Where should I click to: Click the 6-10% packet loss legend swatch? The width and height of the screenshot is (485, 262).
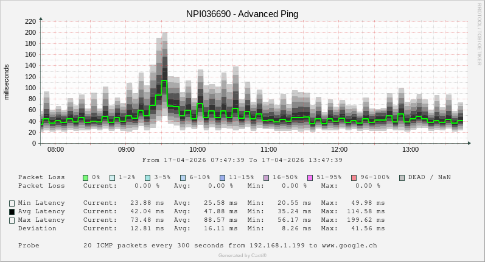183,177
